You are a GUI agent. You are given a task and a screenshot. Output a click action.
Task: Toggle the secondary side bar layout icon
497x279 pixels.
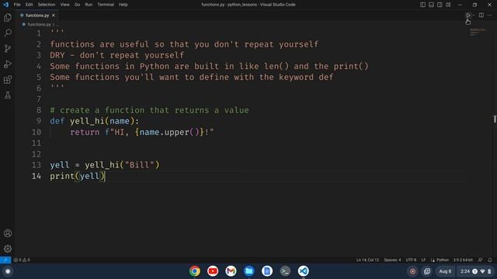[440, 5]
